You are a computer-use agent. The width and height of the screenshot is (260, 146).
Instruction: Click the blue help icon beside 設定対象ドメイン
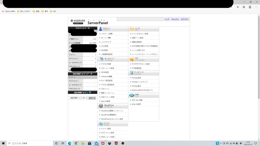tap(90, 93)
